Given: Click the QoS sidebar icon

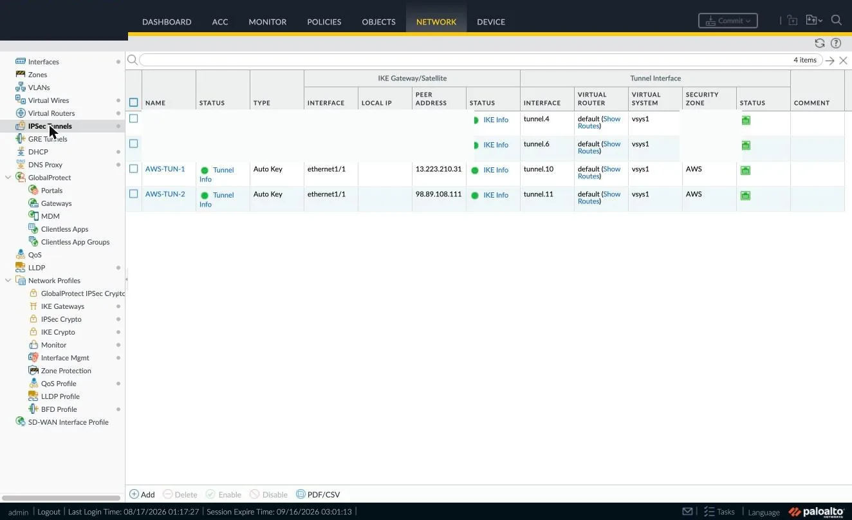Looking at the screenshot, I should point(21,255).
